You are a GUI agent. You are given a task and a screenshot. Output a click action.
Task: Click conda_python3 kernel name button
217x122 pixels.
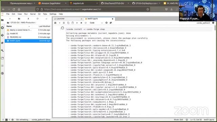(203, 23)
